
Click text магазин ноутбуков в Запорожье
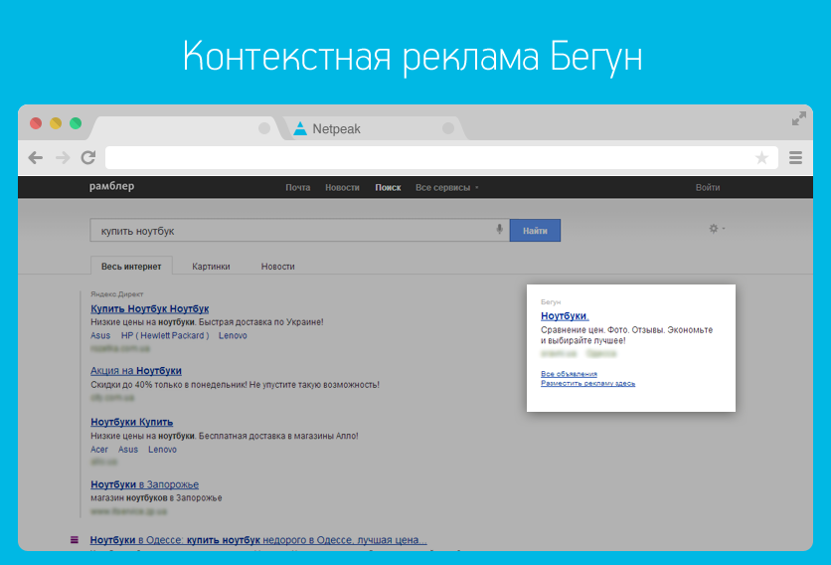[x=156, y=497]
